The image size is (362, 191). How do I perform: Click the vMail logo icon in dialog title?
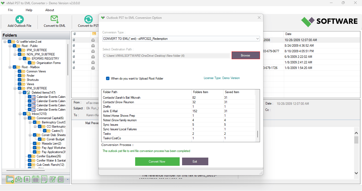point(103,18)
